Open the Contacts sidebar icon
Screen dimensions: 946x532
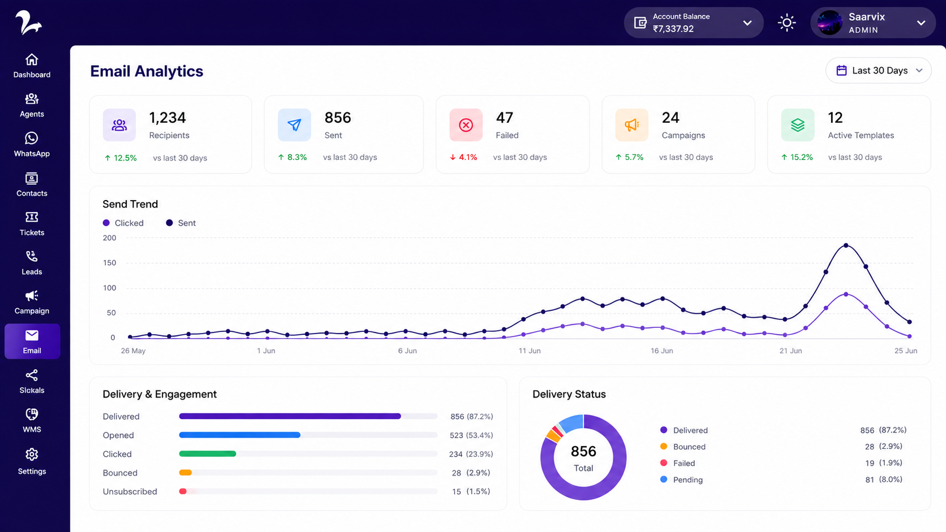[x=32, y=179]
